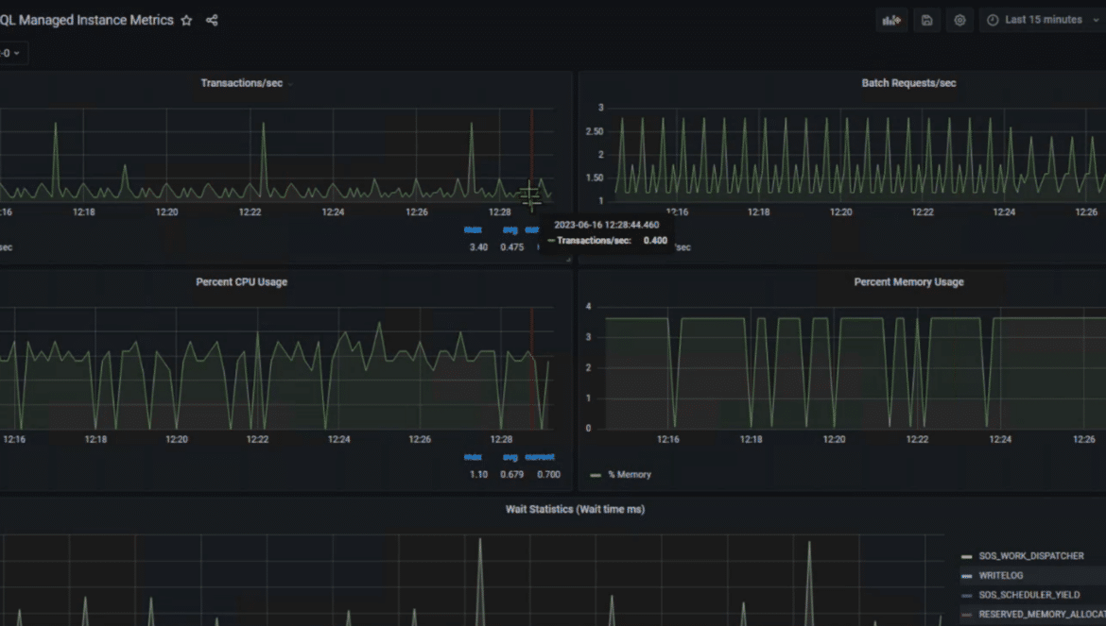Open the Last 15 minutes time picker
Screen dimensions: 1106x626
pos(1043,21)
